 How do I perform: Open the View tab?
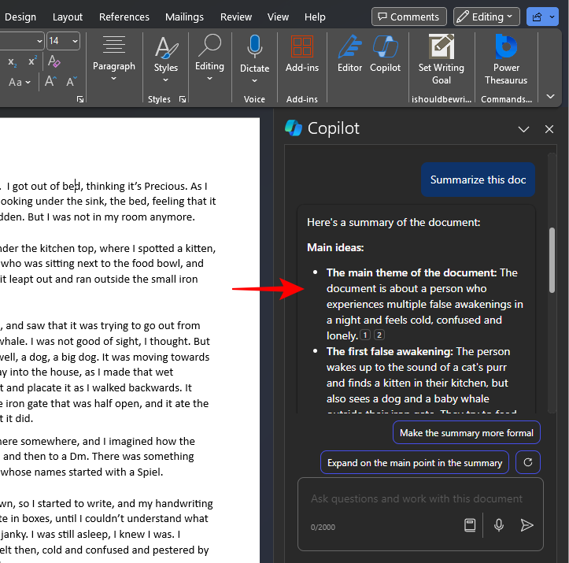278,17
